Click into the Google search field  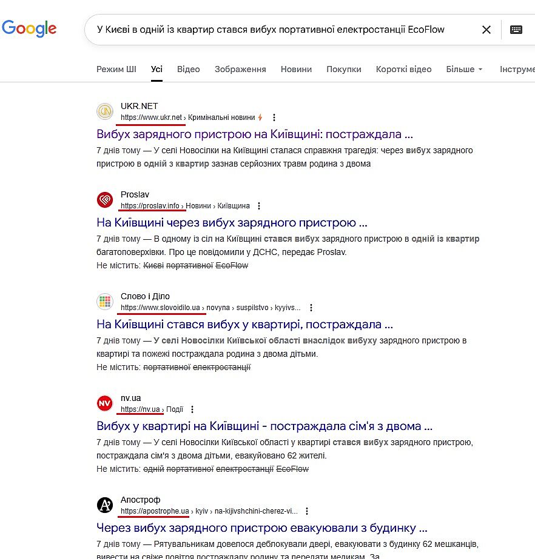[x=273, y=29]
